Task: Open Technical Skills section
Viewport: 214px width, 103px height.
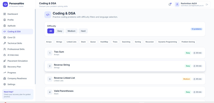Action: [x=17, y=43]
